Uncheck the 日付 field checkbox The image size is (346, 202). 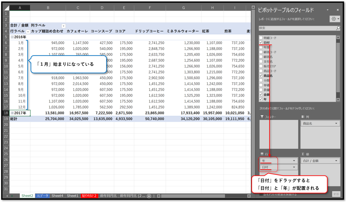261,42
